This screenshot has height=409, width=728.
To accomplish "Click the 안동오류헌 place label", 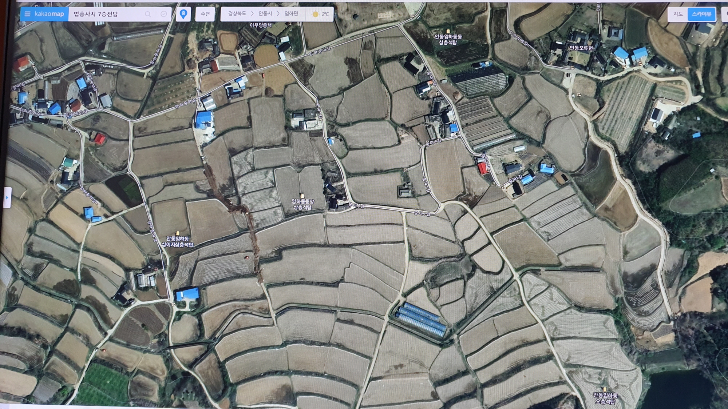I will 581,48.
